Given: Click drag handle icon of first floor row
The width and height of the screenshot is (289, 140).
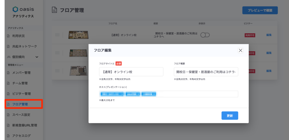Looking at the screenshot, I should click(x=57, y=35).
